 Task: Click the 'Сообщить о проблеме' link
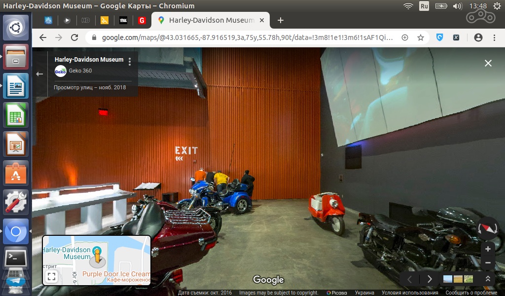coord(470,293)
